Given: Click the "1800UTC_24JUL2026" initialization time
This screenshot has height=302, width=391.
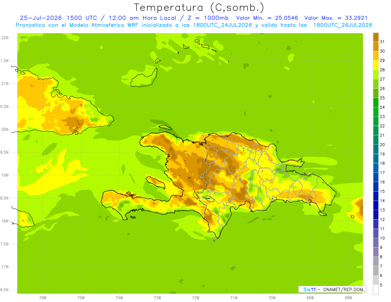Looking at the screenshot, I should 223,25.
